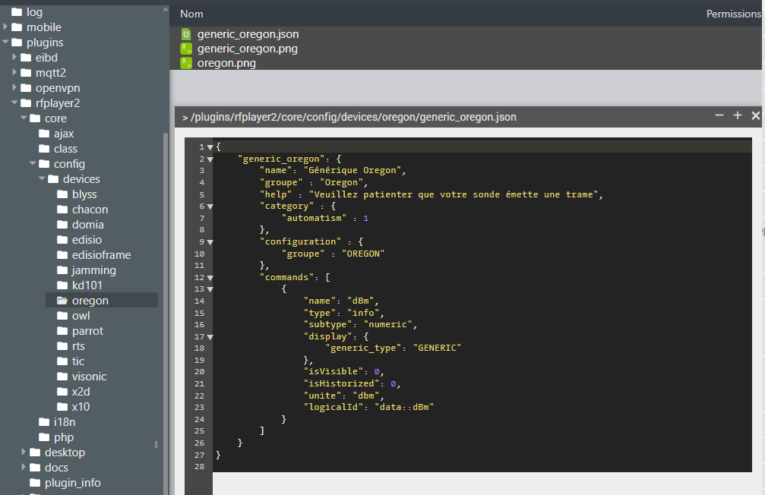Click the oregon.png file icon
The width and height of the screenshot is (765, 495).
(x=186, y=63)
